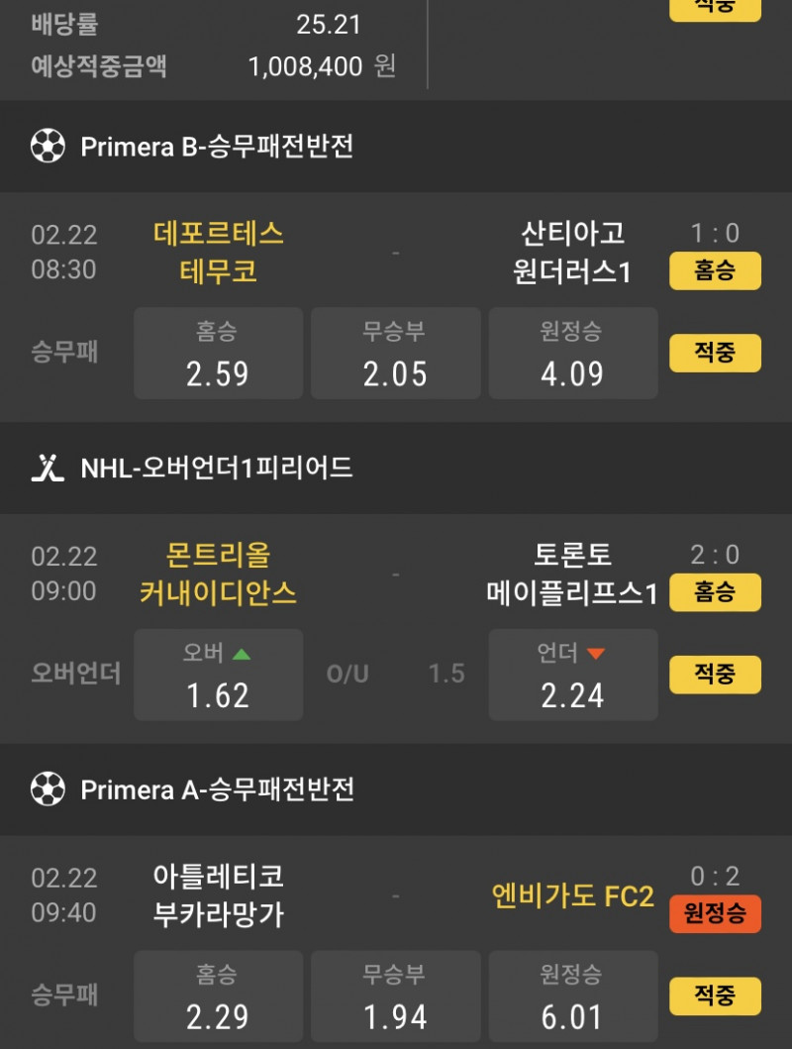Image resolution: width=792 pixels, height=1049 pixels.
Task: Click the yellow 홈승 result badge under 1:0
Action: 715,271
